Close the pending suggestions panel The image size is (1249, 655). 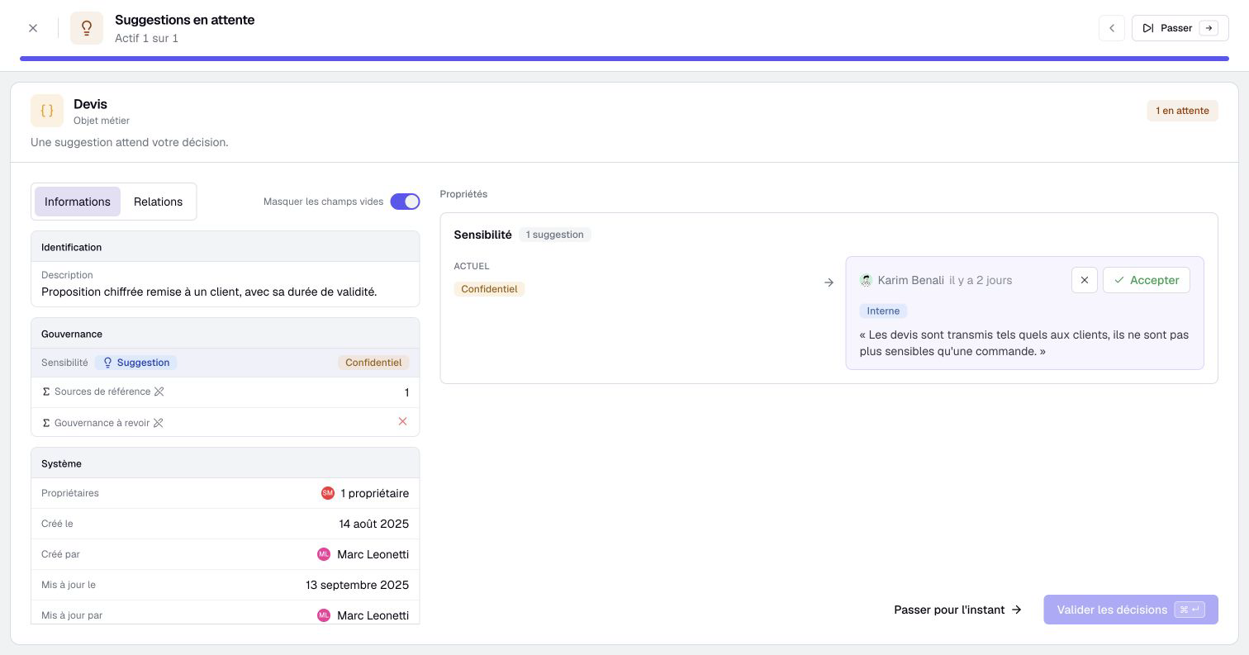click(x=33, y=28)
